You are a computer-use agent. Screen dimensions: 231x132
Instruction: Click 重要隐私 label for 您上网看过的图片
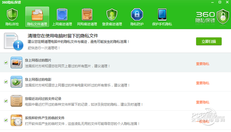[x=203, y=64]
